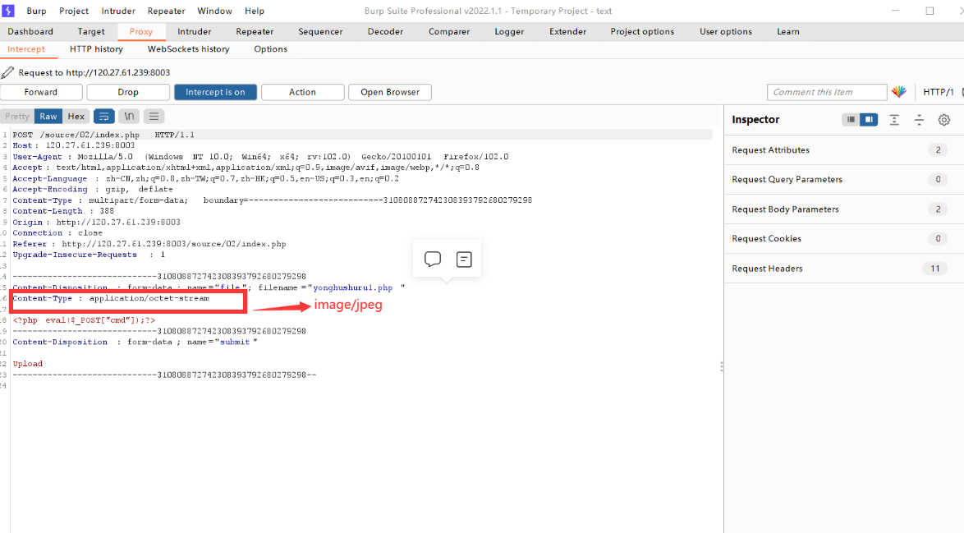
Task: Open the Window menu
Action: click(214, 11)
